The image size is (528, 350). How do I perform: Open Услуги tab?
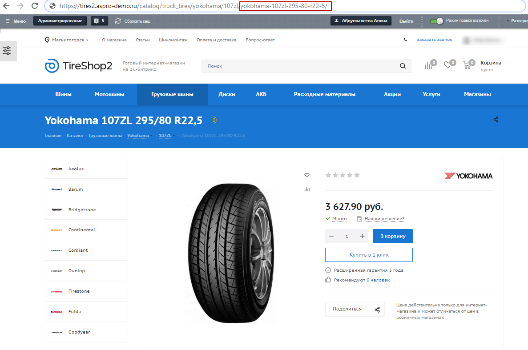tap(431, 94)
